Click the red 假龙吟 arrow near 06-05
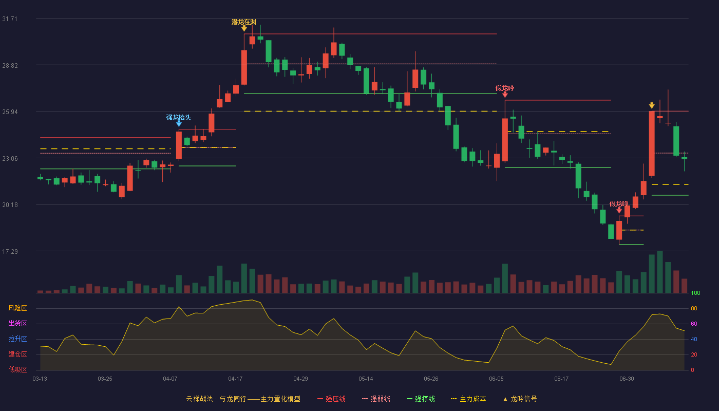 coord(505,94)
